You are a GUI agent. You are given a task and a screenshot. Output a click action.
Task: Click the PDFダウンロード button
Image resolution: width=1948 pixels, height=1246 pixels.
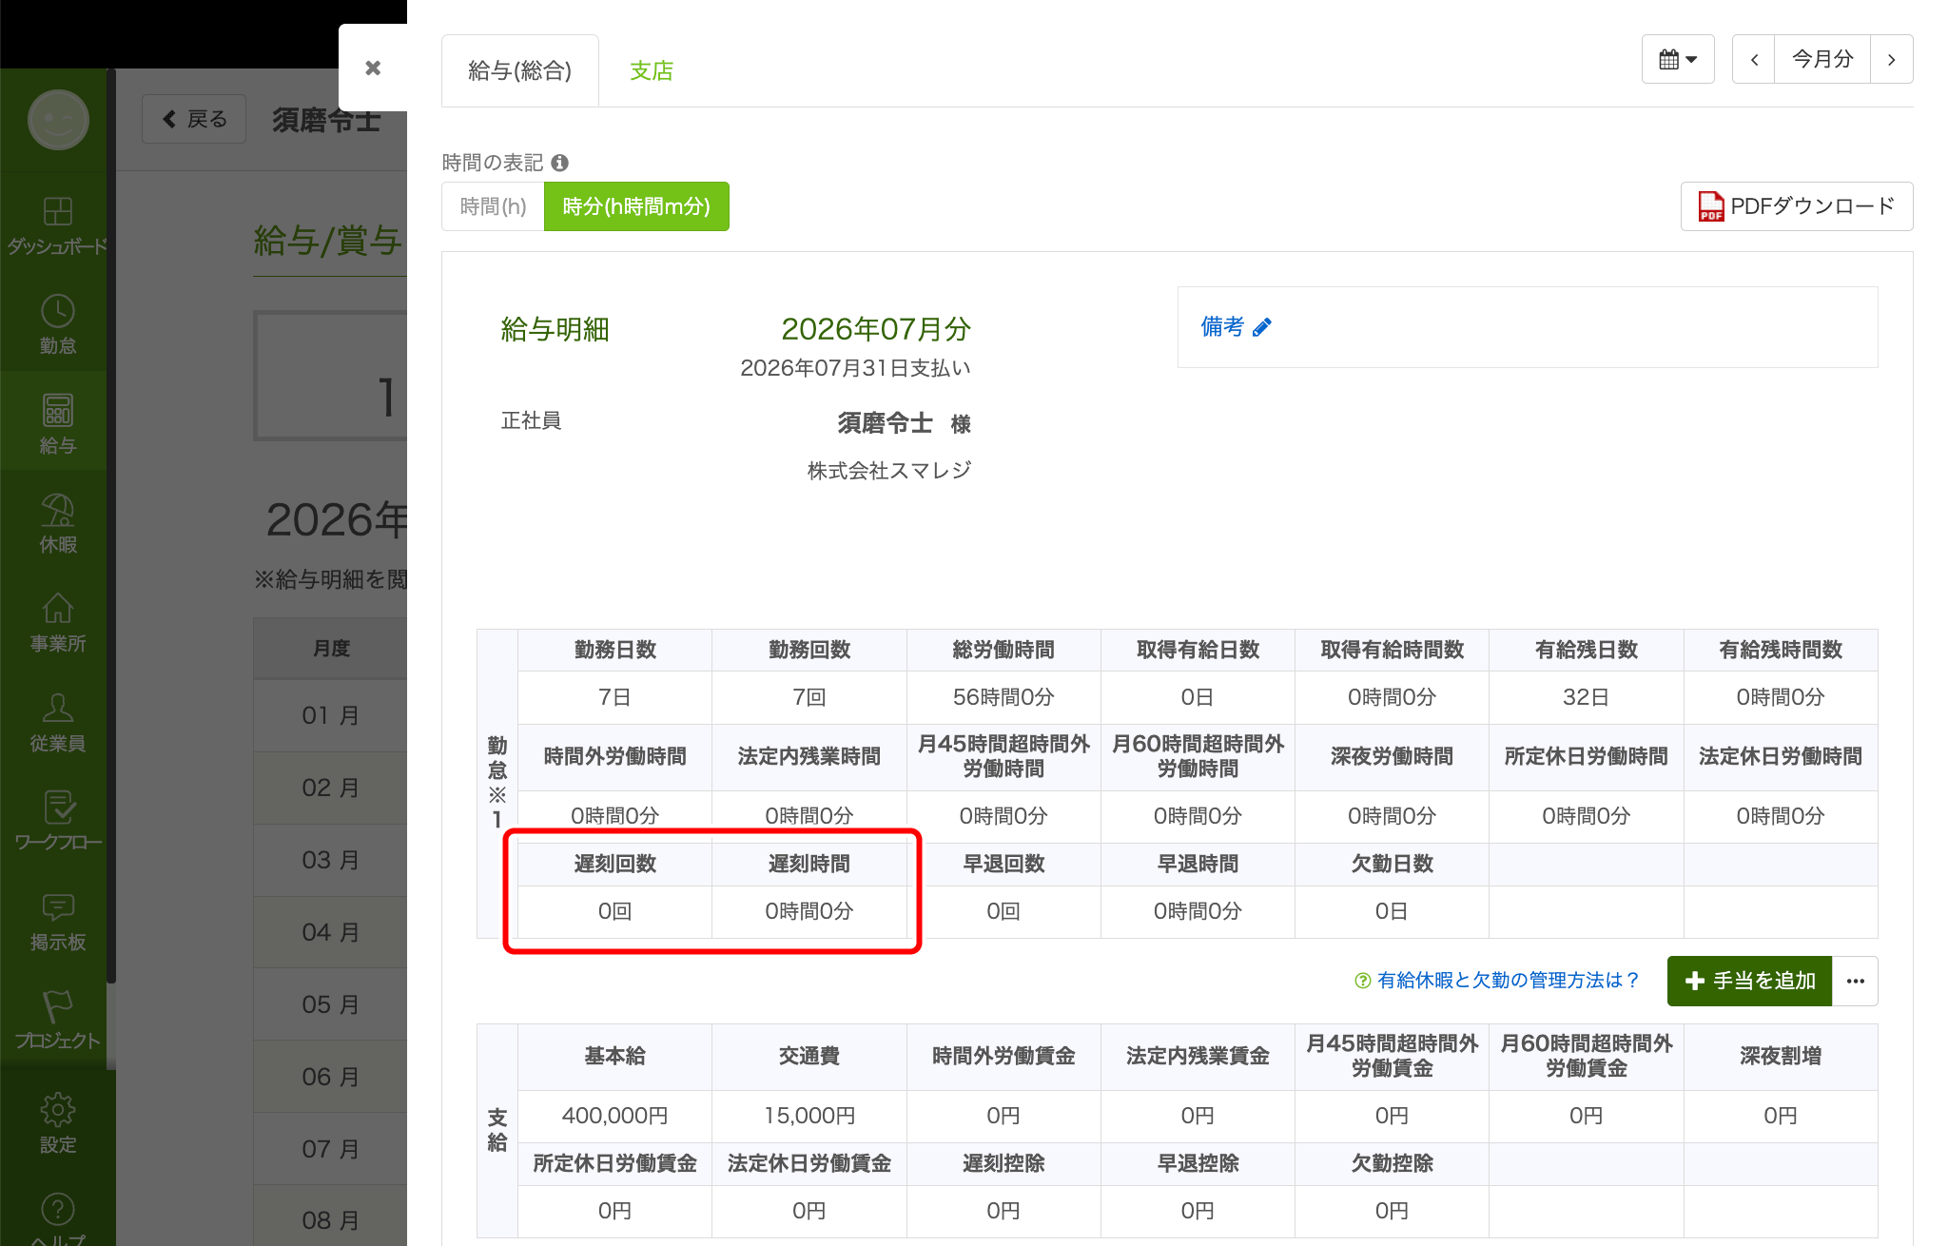point(1797,206)
